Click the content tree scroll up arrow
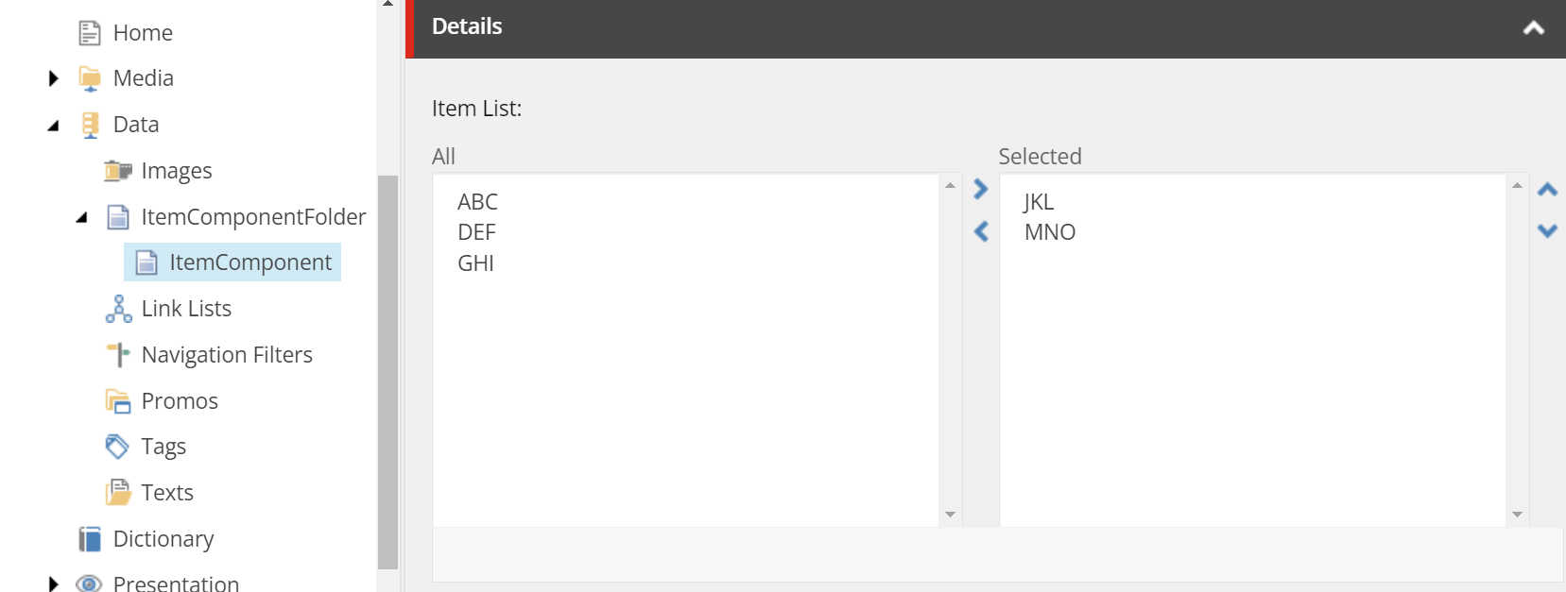 point(387,4)
